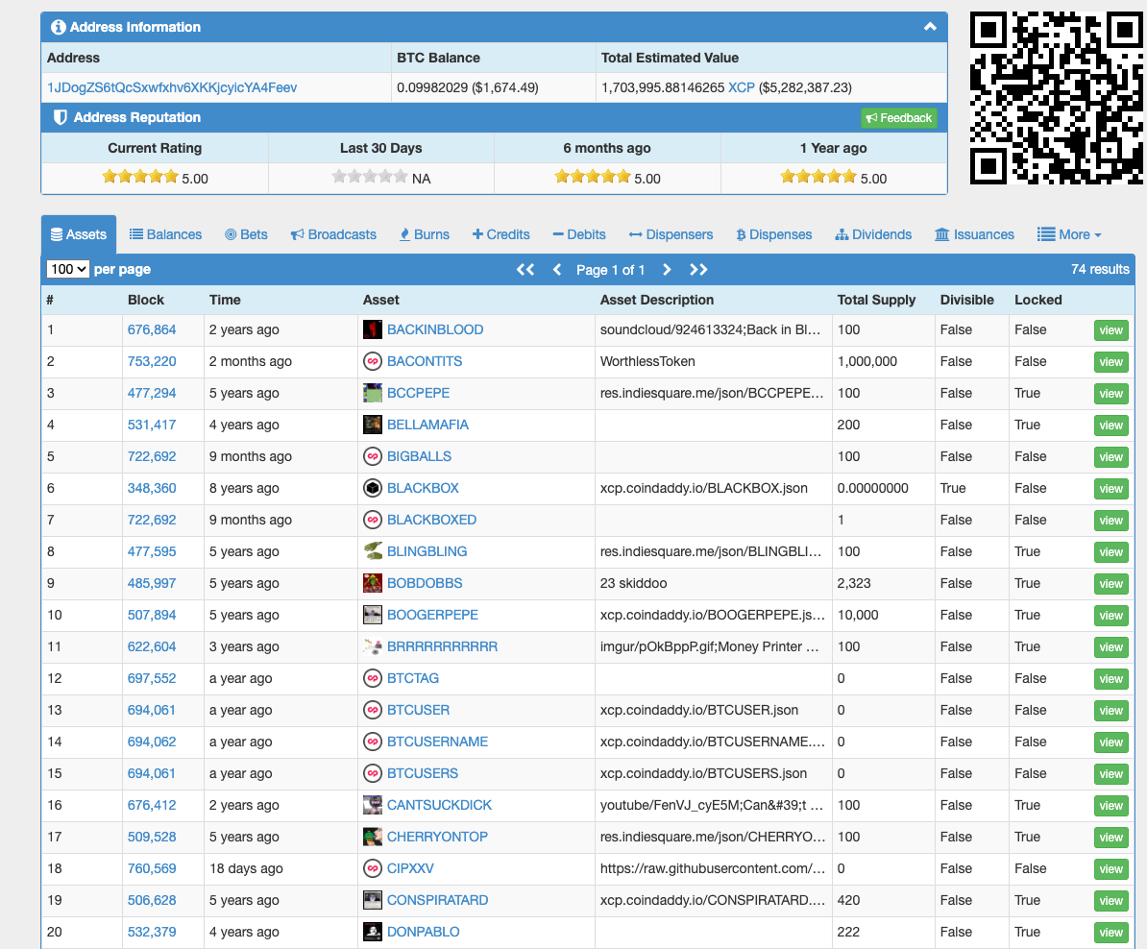Click the BIGBALLS asset icon

[x=373, y=456]
